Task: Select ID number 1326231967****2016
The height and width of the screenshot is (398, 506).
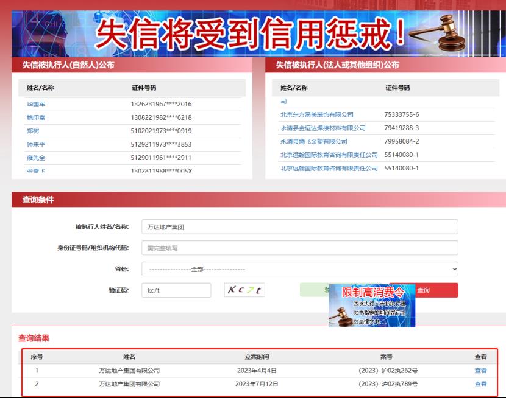Action: pos(161,104)
